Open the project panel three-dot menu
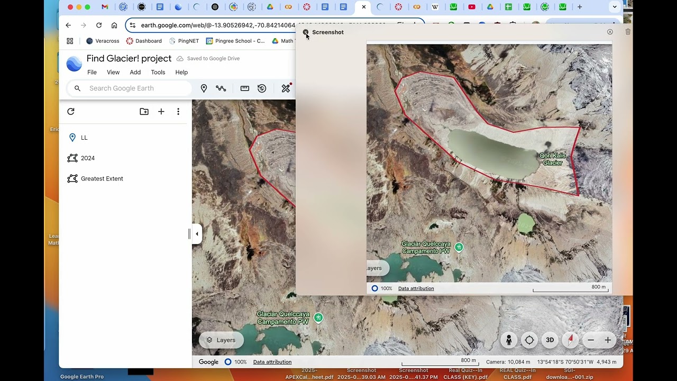Viewport: 677px width, 381px height. pos(178,112)
